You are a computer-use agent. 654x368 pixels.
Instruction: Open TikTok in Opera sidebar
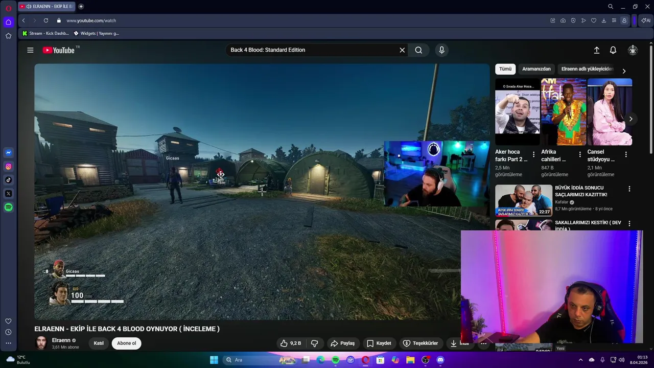(x=8, y=180)
